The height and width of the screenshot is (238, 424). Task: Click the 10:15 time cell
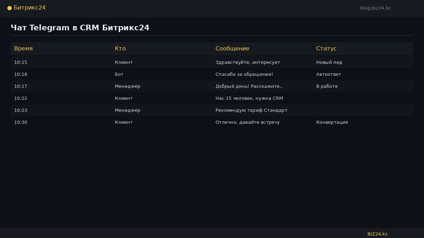tap(20, 62)
